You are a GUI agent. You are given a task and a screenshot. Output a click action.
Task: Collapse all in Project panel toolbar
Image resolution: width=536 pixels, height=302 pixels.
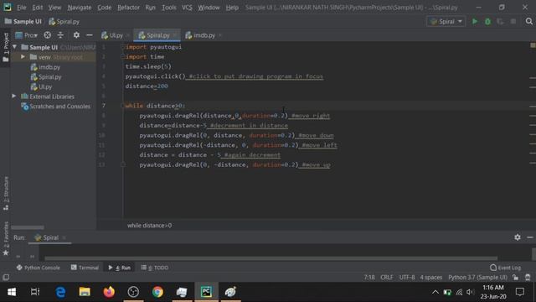60,35
